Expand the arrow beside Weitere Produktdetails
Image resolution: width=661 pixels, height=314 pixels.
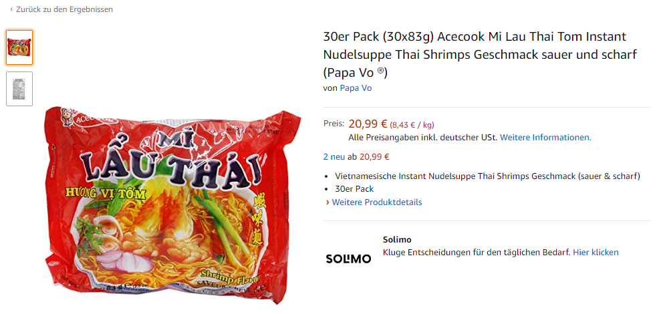point(327,202)
